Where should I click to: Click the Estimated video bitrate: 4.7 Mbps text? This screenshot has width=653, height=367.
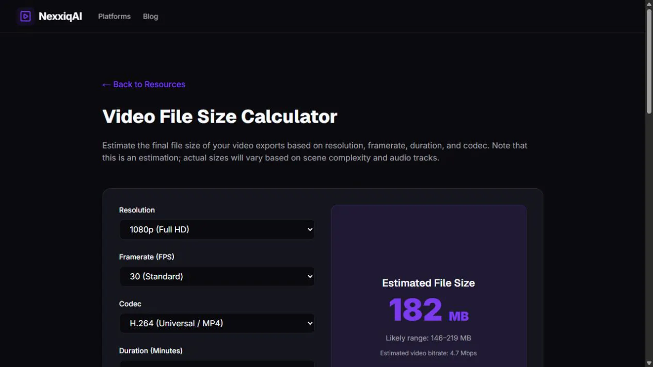pyautogui.click(x=428, y=353)
